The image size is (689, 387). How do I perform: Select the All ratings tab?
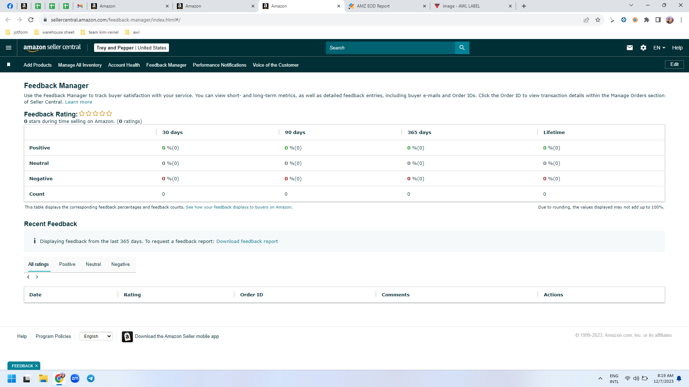click(38, 264)
